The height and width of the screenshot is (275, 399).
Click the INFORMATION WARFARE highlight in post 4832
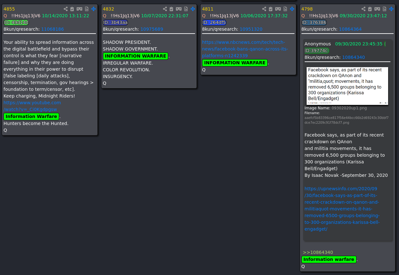pos(136,56)
